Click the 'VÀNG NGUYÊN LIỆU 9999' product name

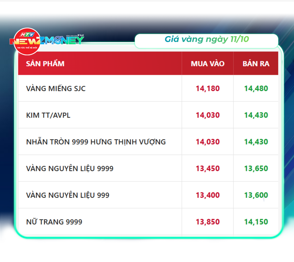(x=70, y=168)
